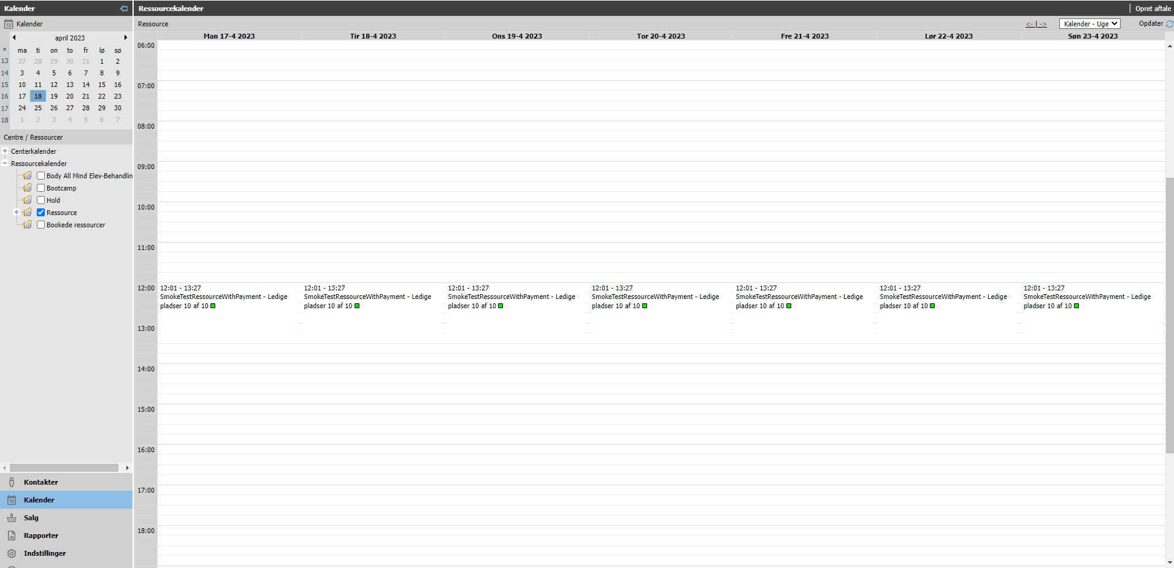This screenshot has height=568, width=1174.
Task: Click green availability square on Thursday booking
Action: point(645,306)
